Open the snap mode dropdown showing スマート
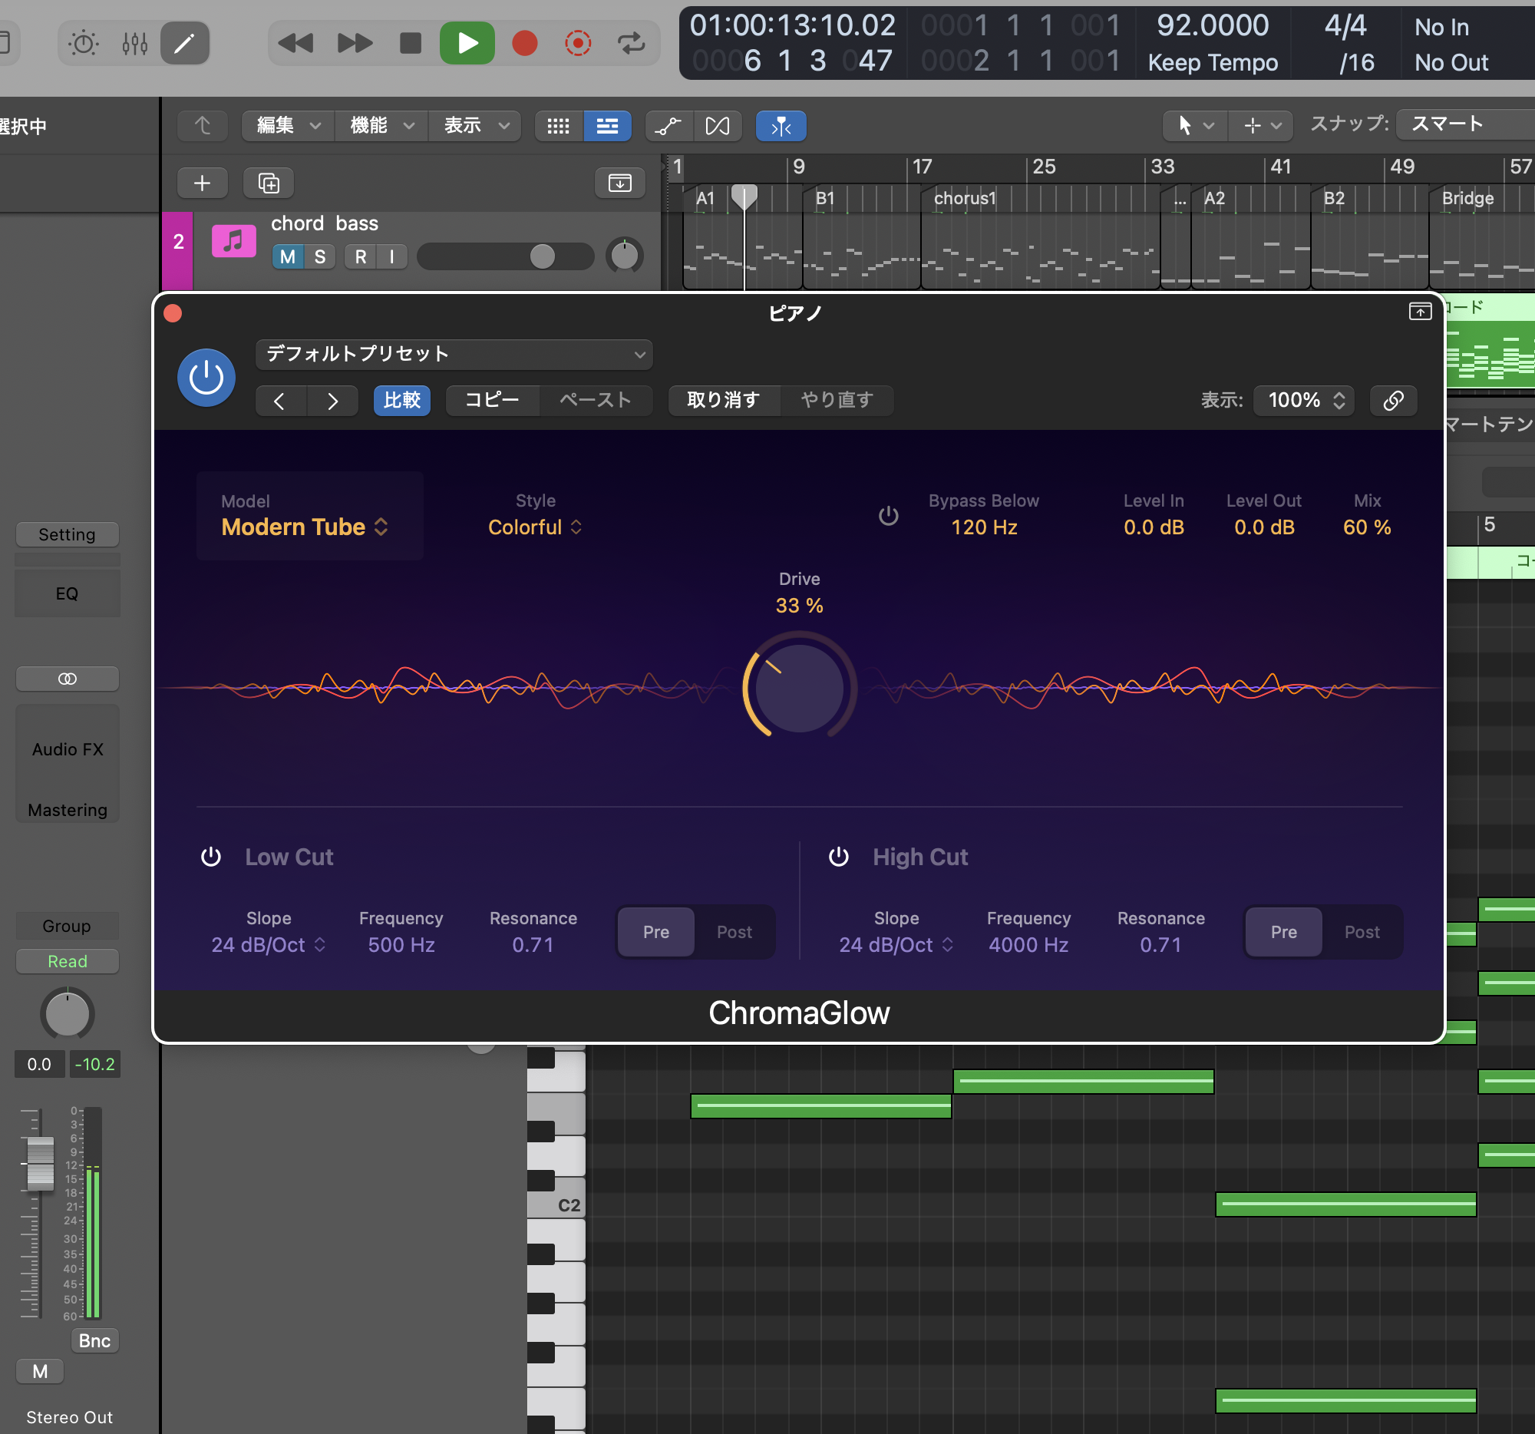The width and height of the screenshot is (1535, 1434). click(1465, 124)
